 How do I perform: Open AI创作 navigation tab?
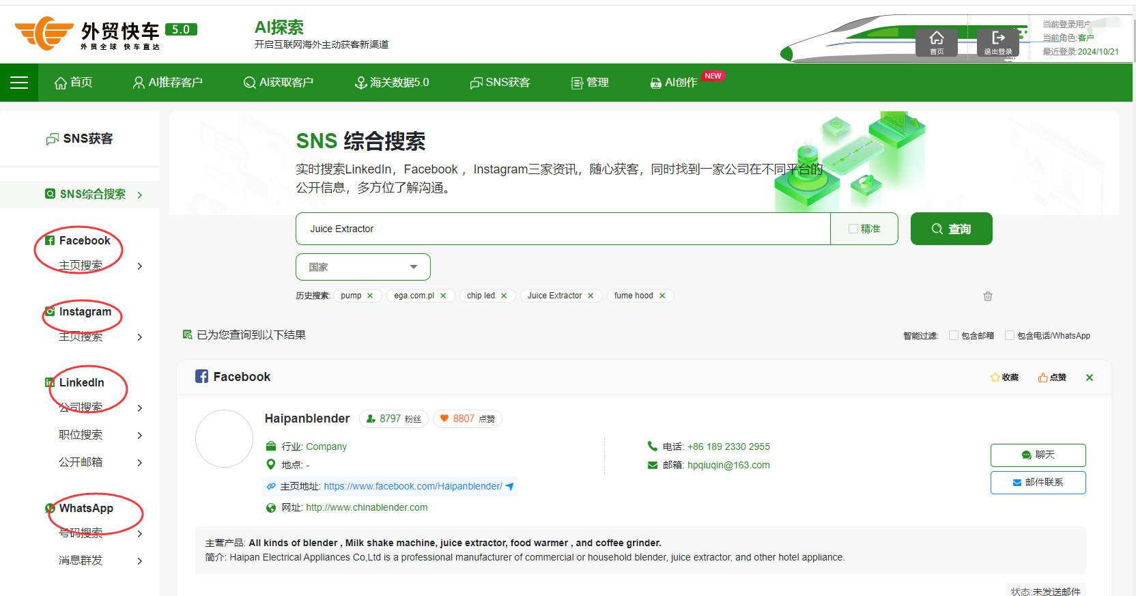[674, 83]
